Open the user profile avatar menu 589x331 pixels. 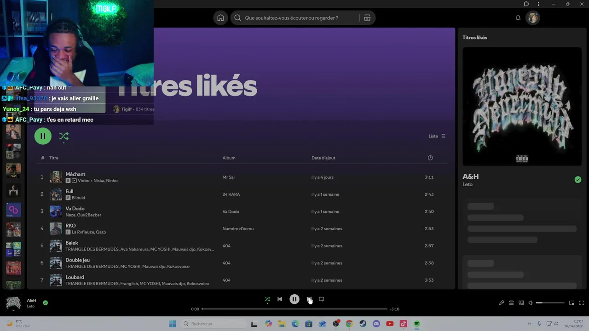click(x=533, y=18)
